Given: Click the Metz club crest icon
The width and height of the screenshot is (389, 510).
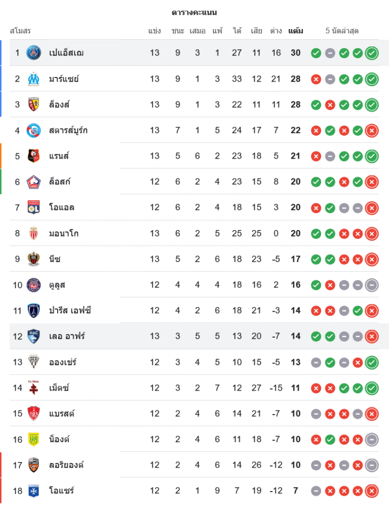Looking at the screenshot, I should pos(34,388).
